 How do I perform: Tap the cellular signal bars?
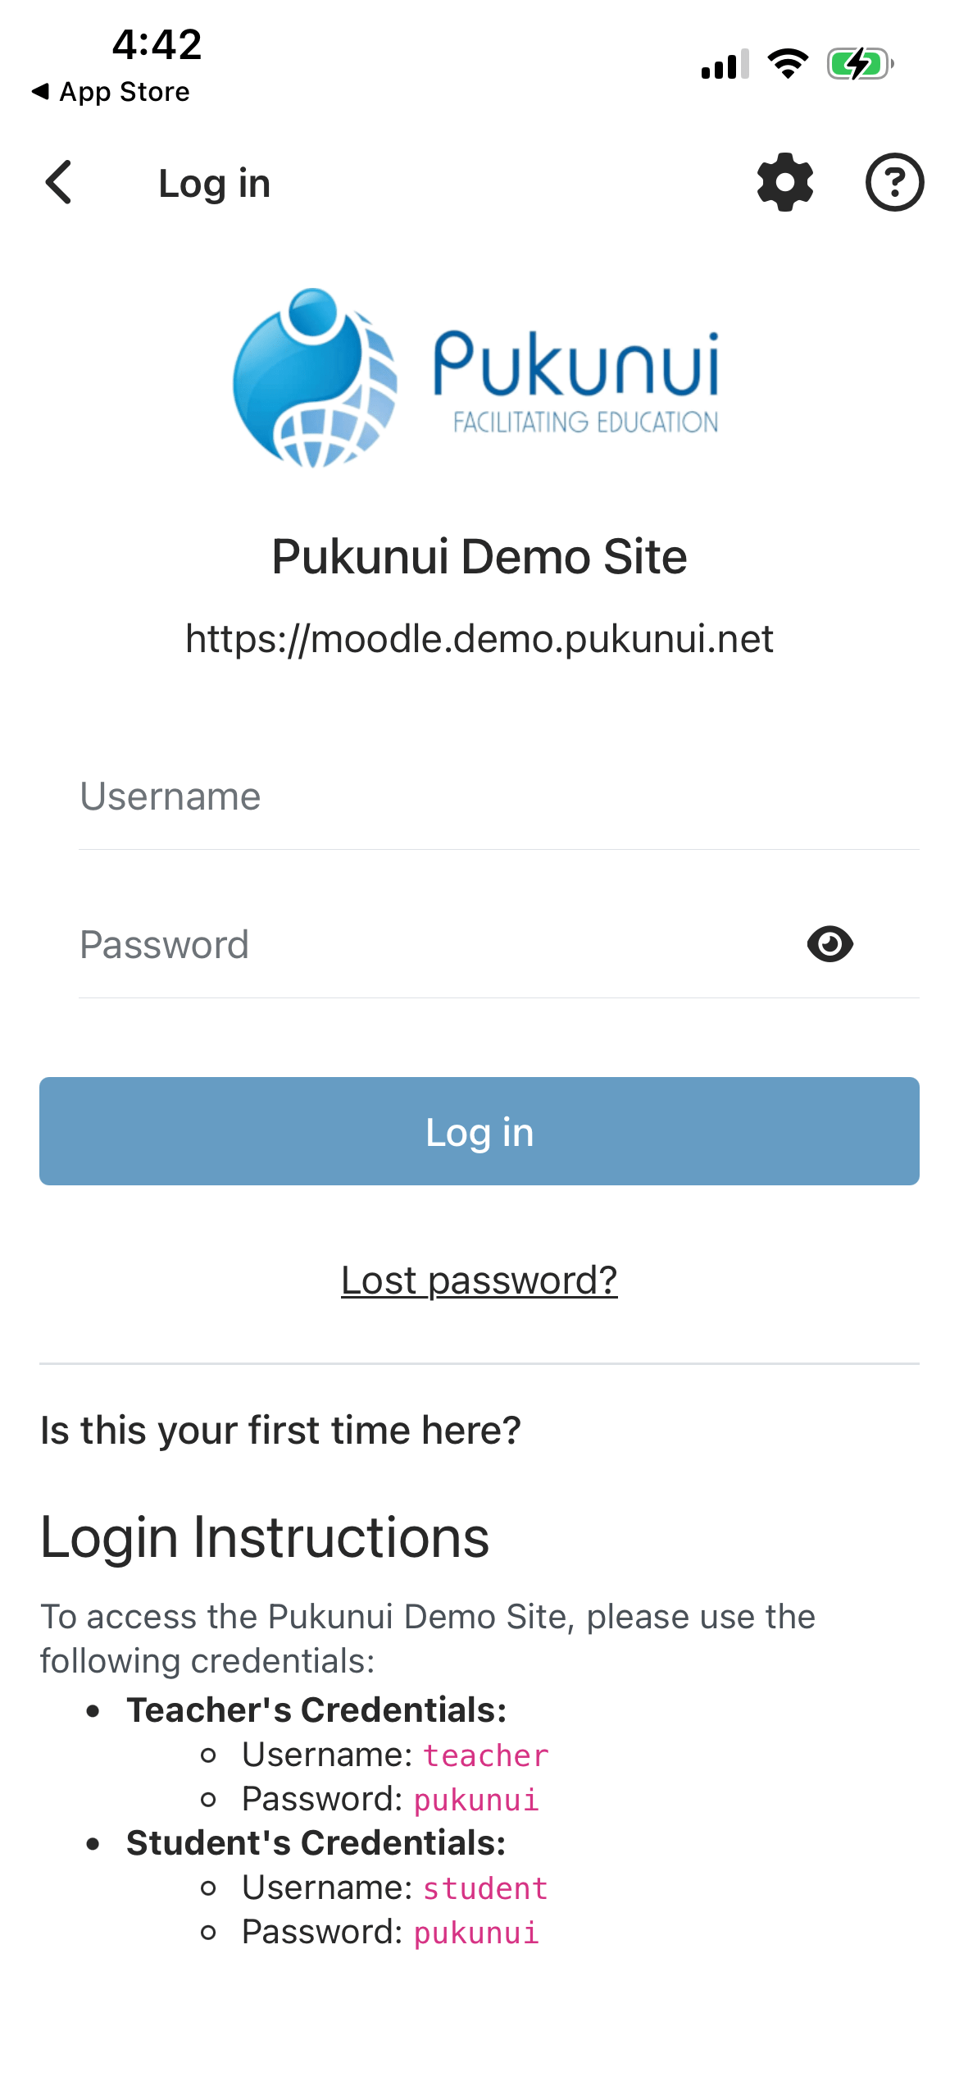(725, 64)
